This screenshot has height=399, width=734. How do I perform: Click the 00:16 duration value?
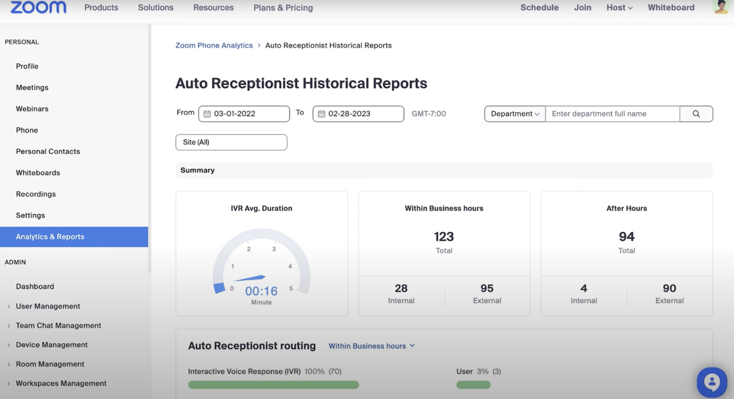click(261, 291)
